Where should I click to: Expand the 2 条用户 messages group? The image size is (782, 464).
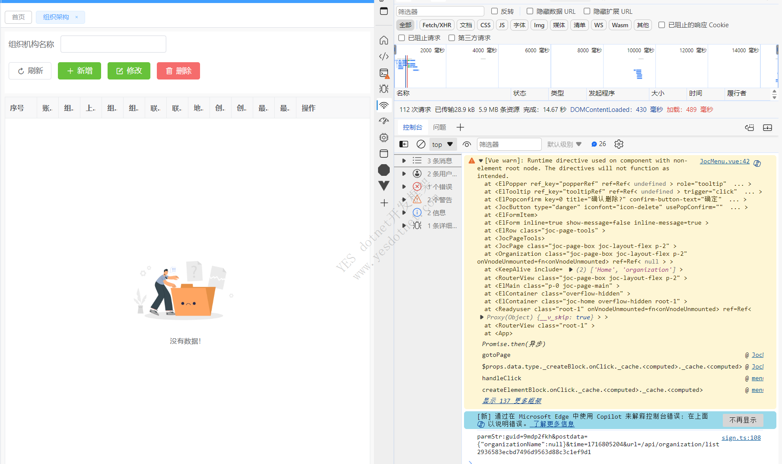tap(404, 174)
